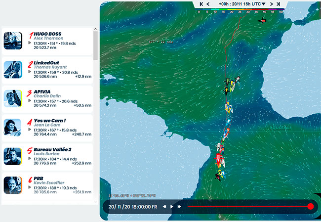Click the black-red boat icon near Africa

point(262,21)
